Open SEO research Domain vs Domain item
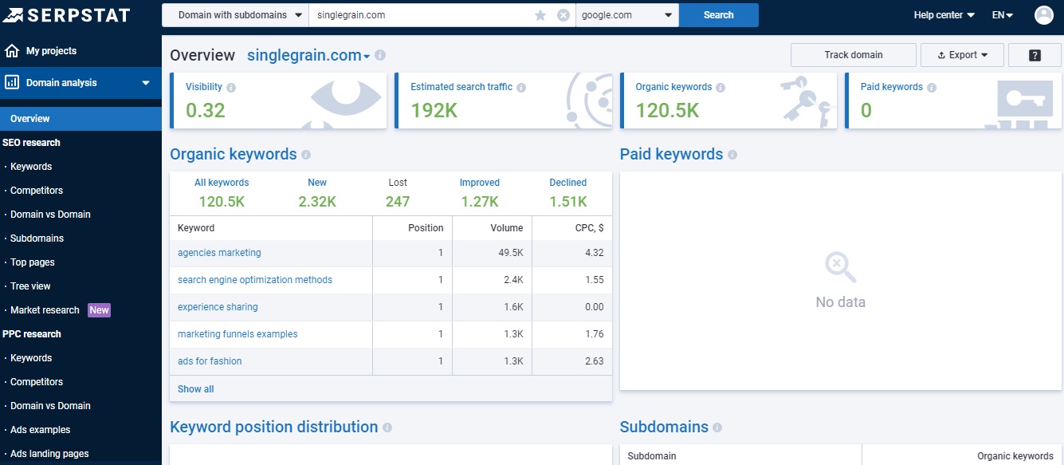The image size is (1064, 465). [x=50, y=215]
